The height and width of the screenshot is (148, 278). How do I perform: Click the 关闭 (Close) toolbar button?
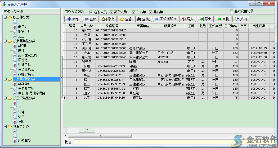241,19
